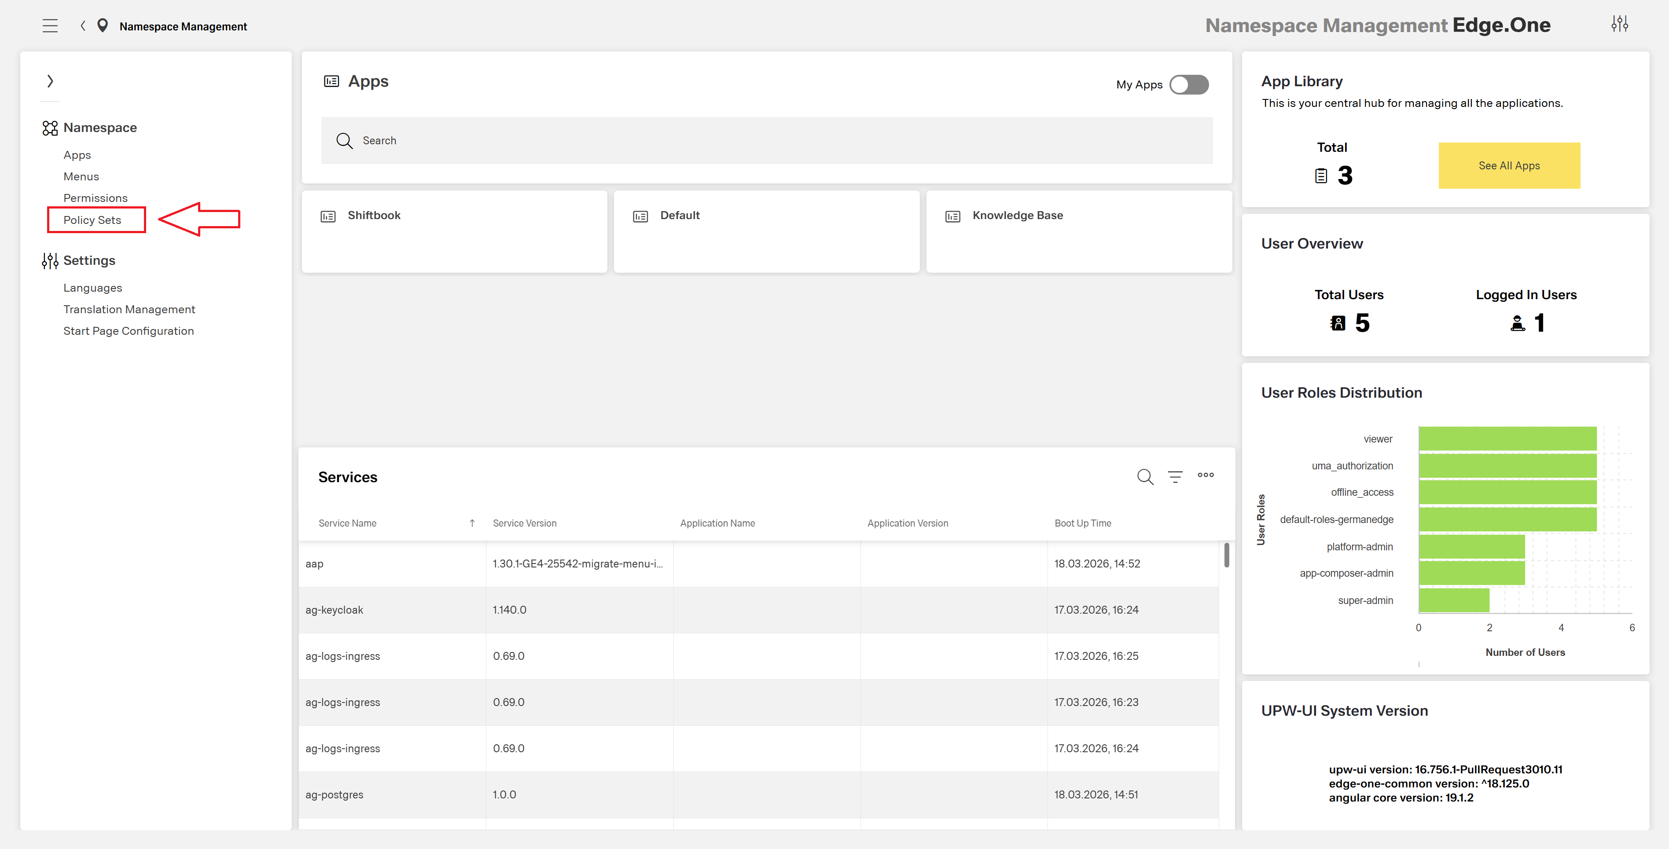Open the Services three-dot options menu
The image size is (1669, 849).
pyautogui.click(x=1206, y=476)
